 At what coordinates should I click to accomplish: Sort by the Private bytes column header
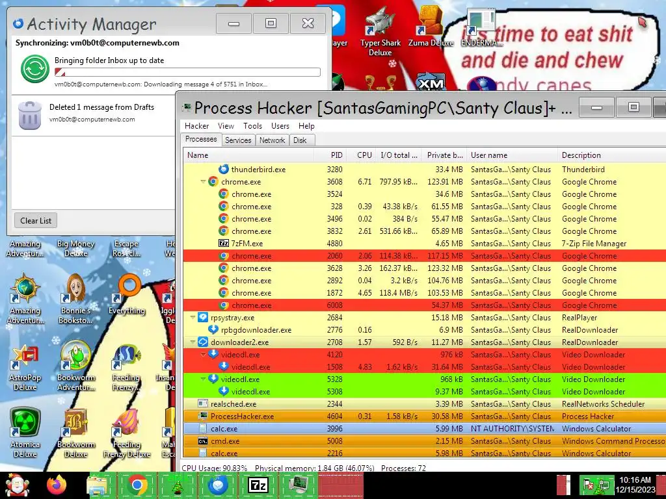(444, 155)
